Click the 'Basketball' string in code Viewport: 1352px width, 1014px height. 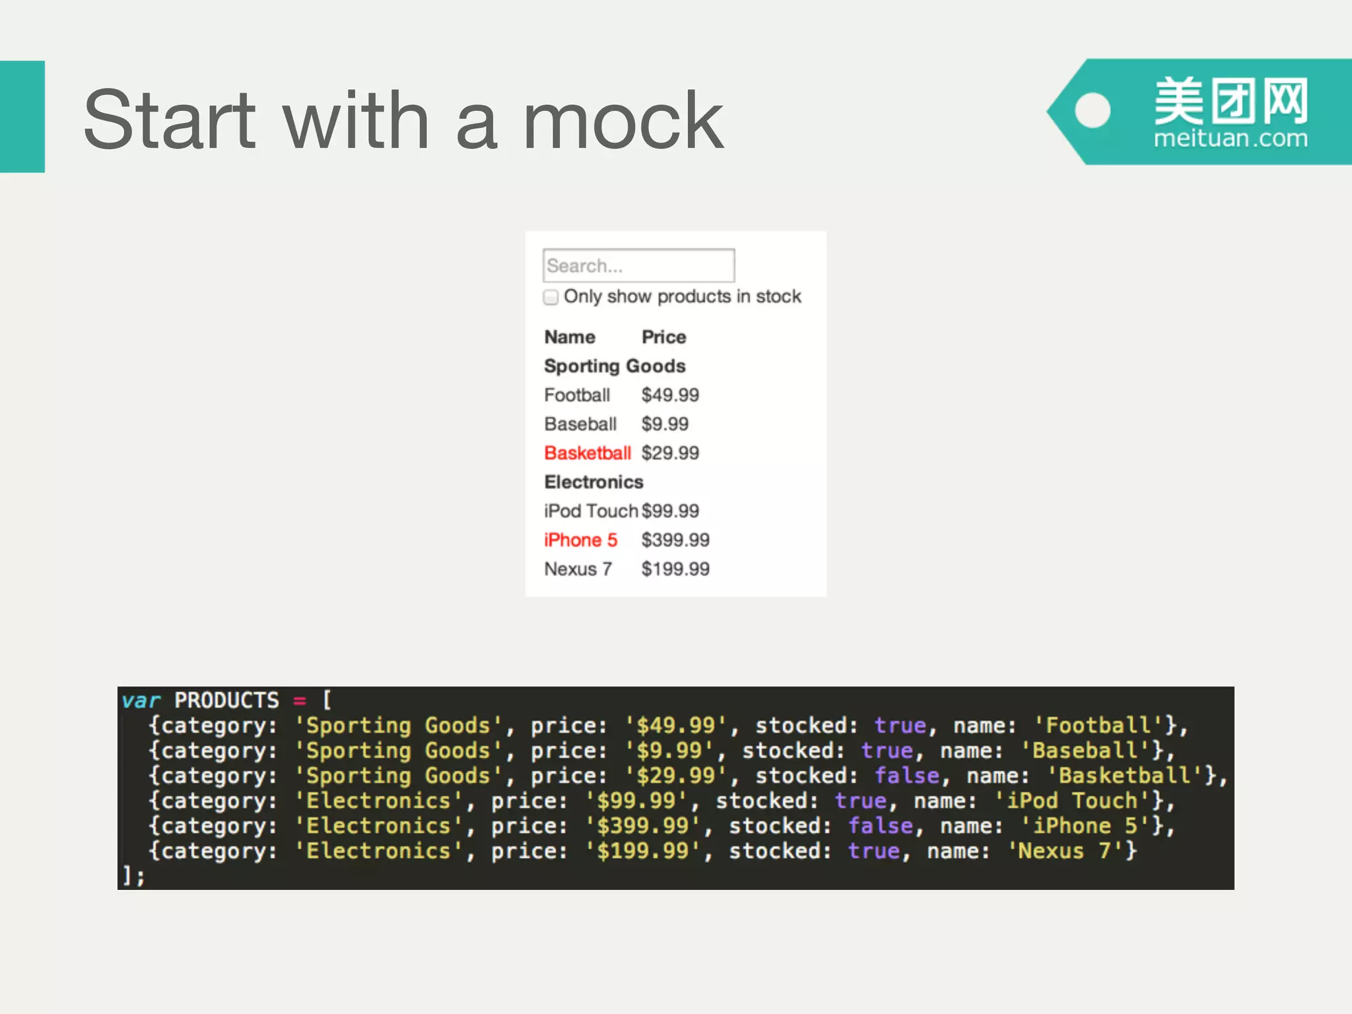(1125, 776)
